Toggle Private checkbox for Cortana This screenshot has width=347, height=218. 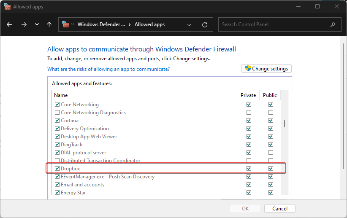click(x=249, y=120)
